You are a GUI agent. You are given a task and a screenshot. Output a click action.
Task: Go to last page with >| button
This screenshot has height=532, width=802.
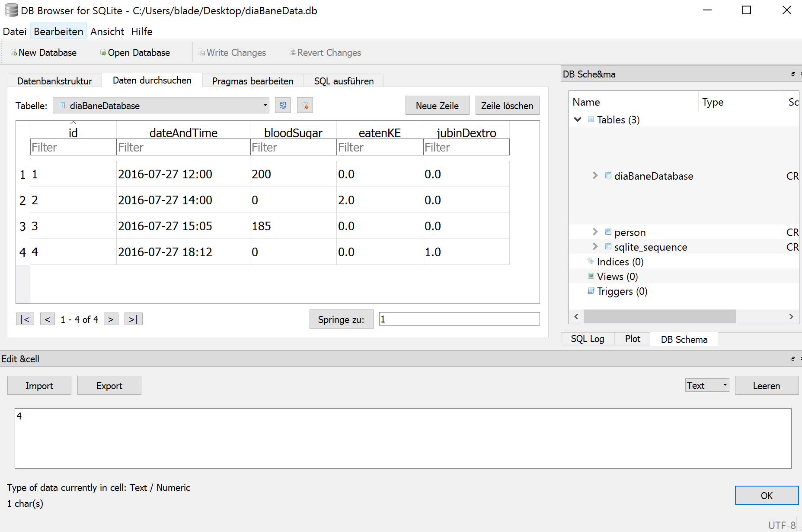pyautogui.click(x=134, y=319)
